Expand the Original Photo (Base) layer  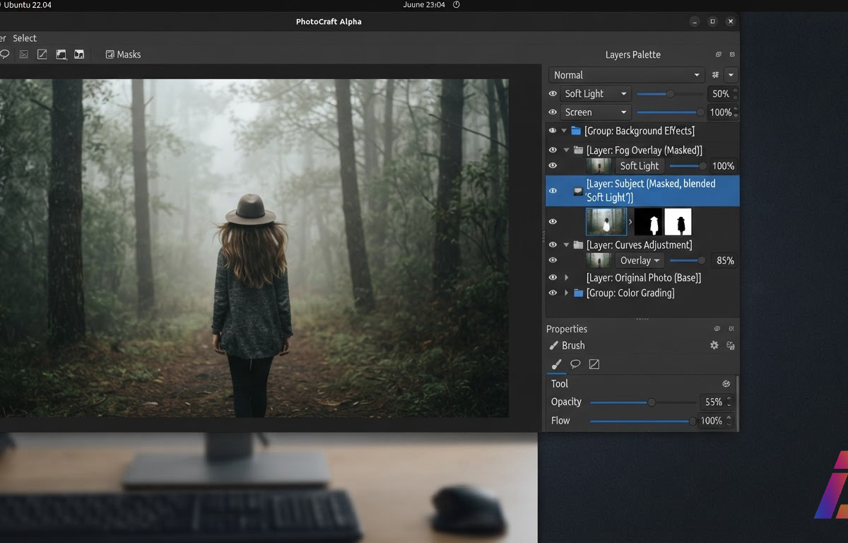pyautogui.click(x=566, y=278)
